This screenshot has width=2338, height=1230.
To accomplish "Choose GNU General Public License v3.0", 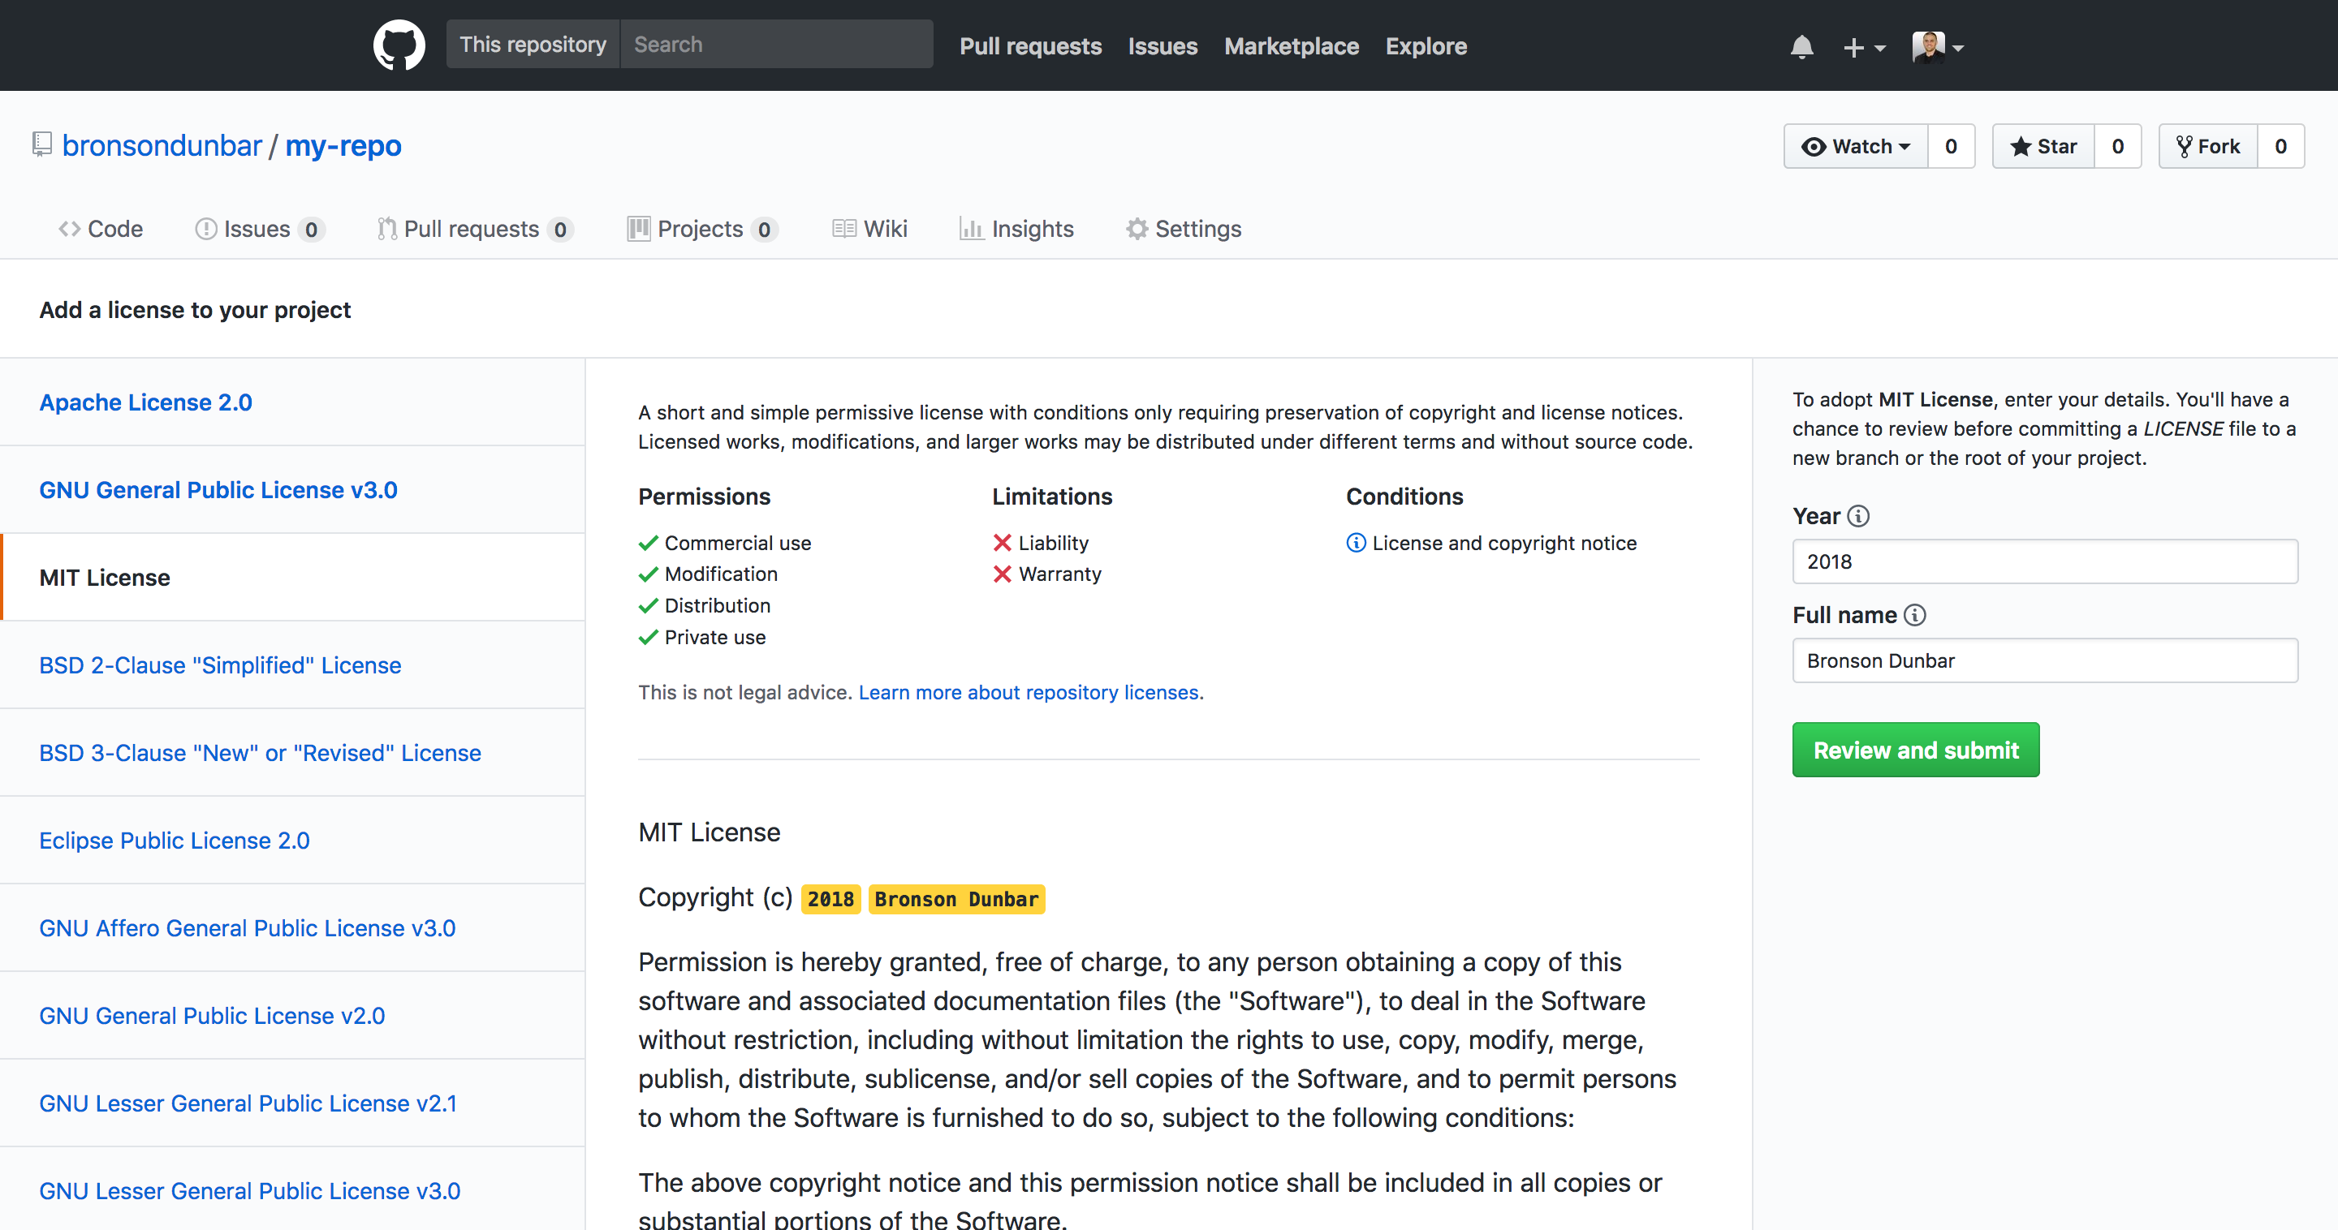I will point(218,490).
